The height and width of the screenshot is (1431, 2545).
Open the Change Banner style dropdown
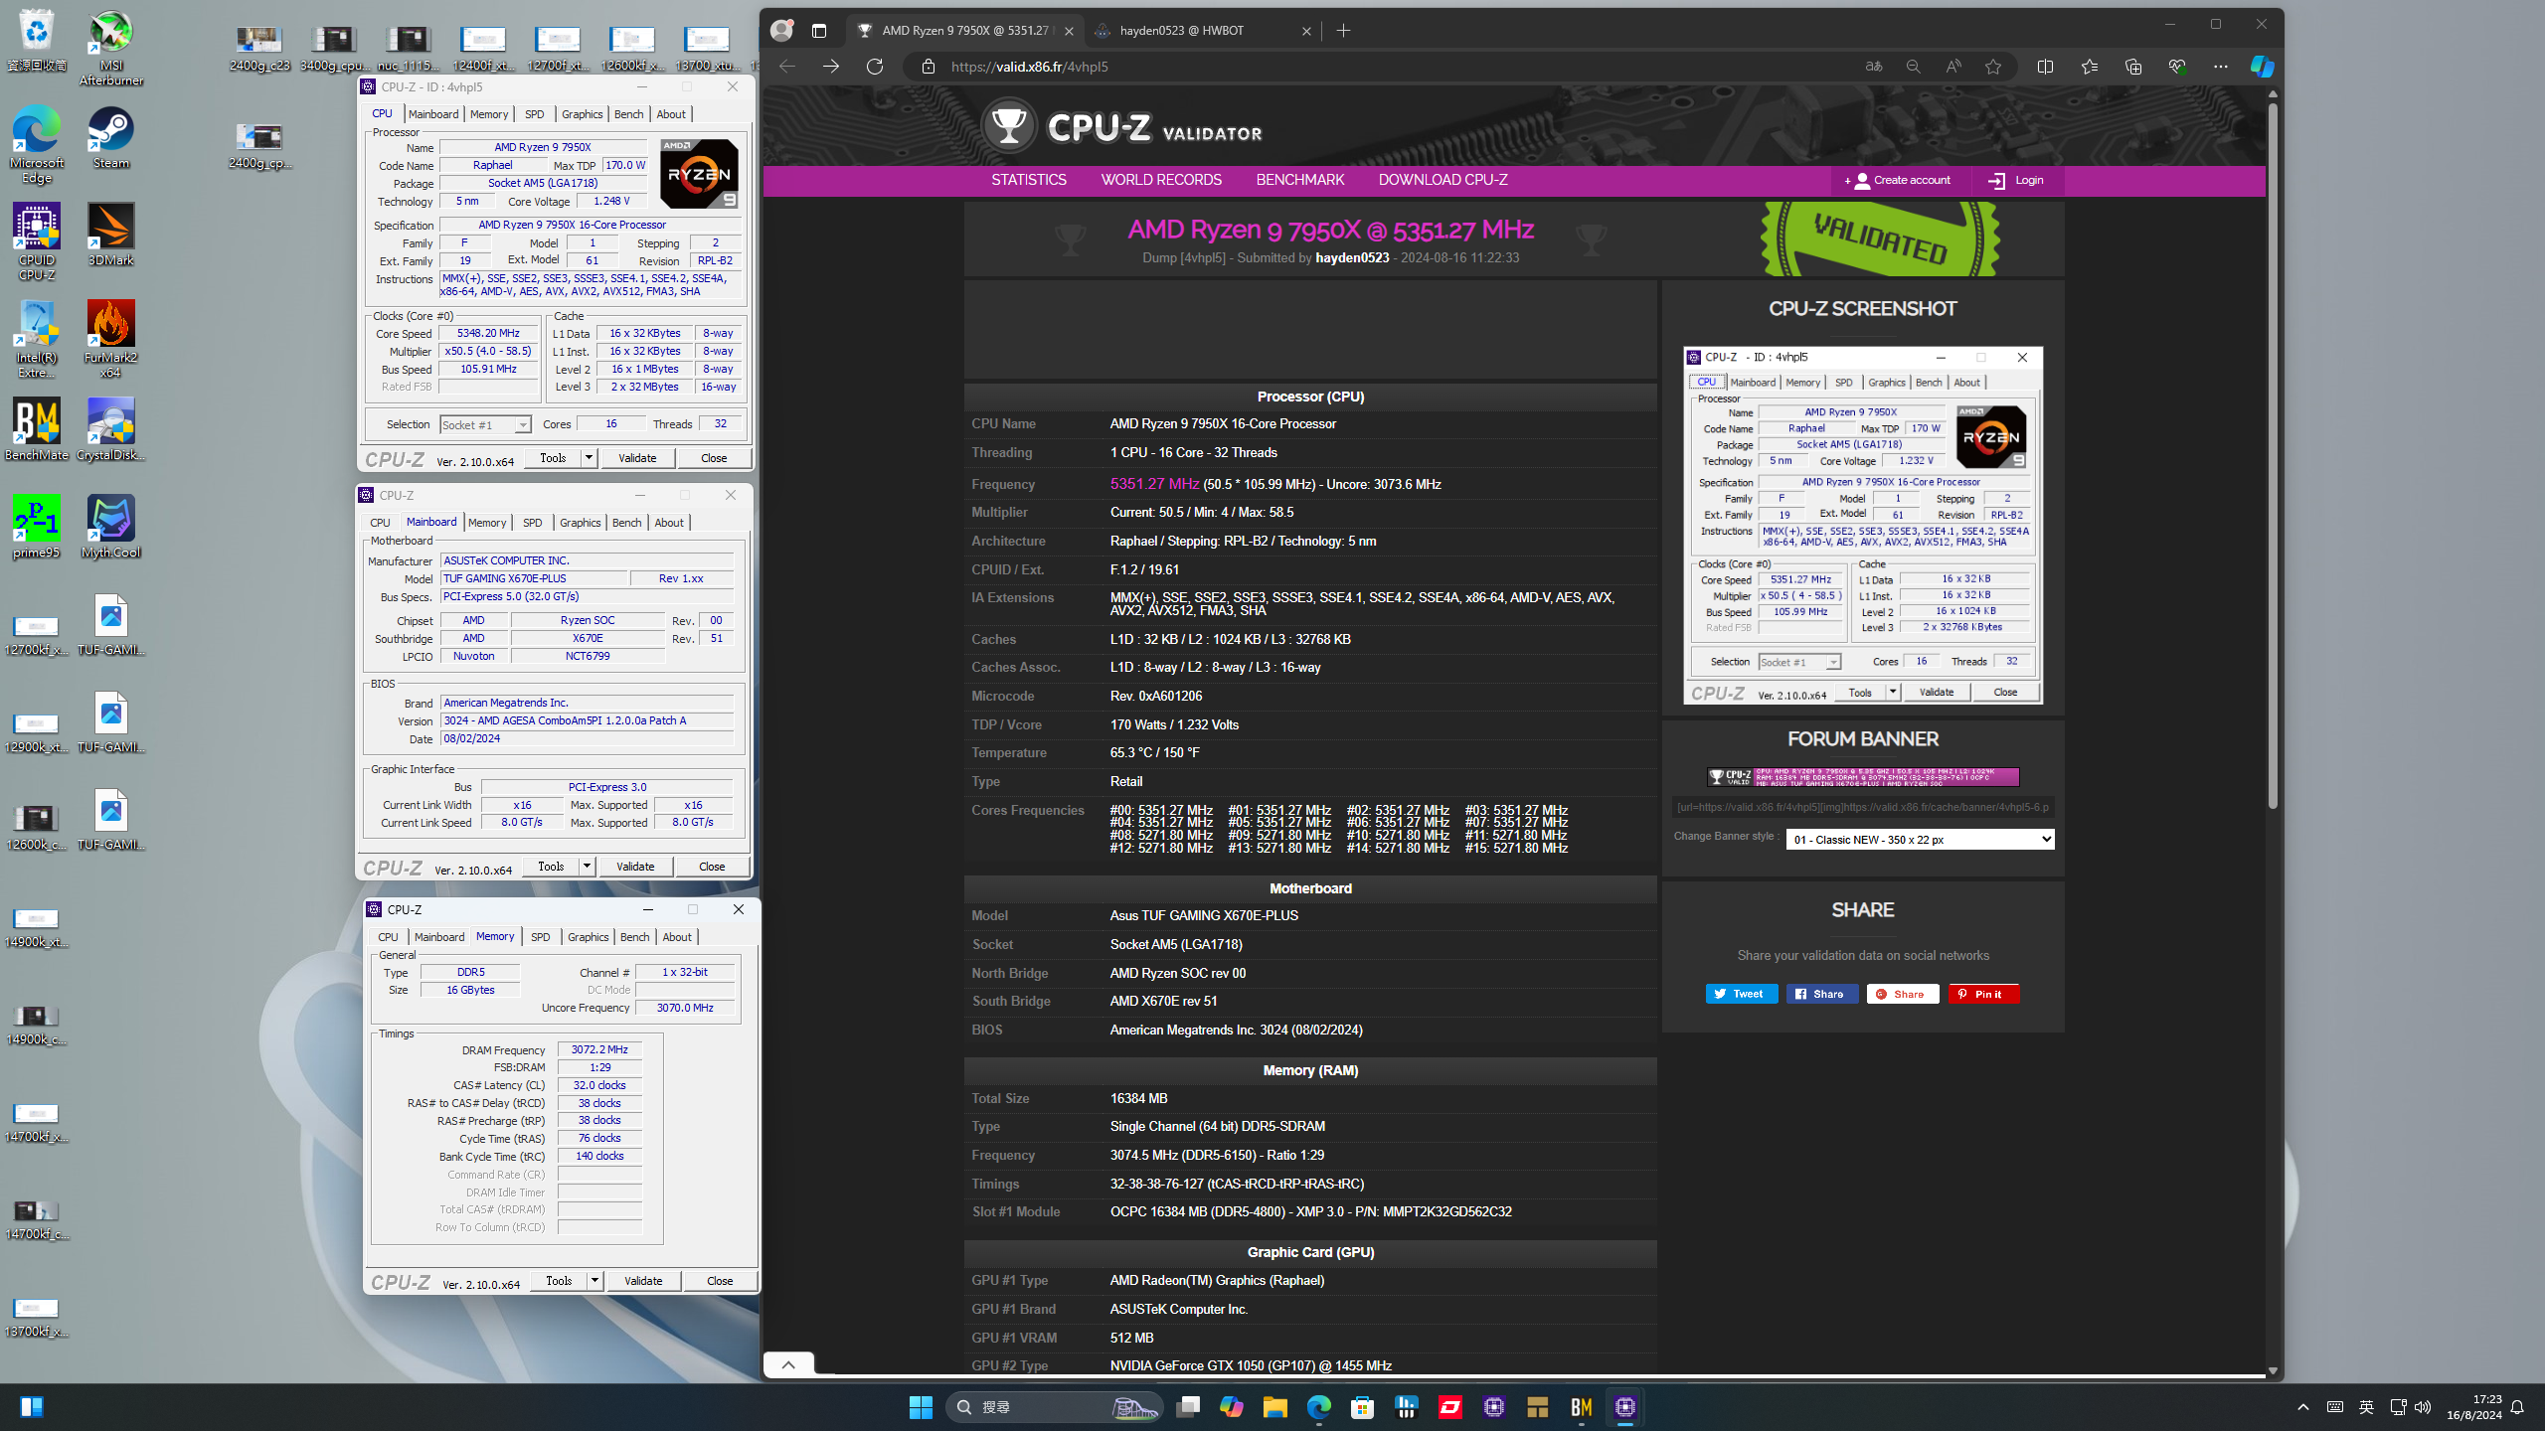1920,840
